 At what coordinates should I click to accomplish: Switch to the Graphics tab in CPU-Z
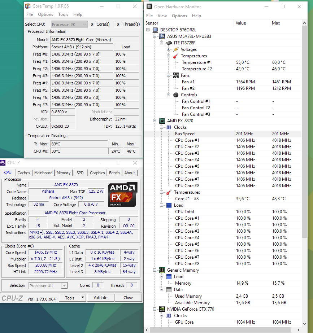[97, 173]
